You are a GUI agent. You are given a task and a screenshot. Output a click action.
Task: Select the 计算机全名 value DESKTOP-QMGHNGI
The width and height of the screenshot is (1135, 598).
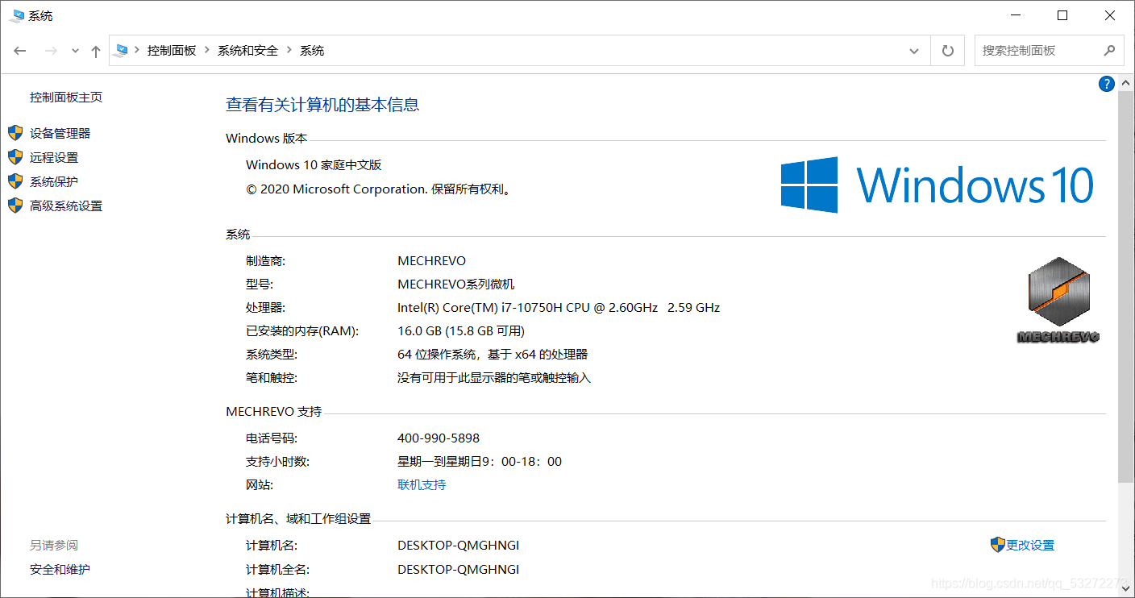459,570
